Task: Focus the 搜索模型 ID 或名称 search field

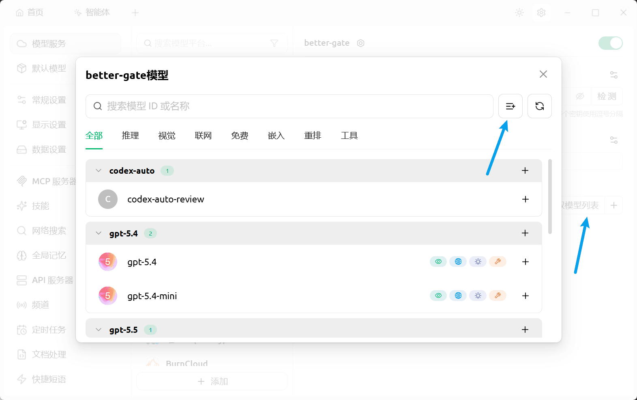Action: point(290,106)
